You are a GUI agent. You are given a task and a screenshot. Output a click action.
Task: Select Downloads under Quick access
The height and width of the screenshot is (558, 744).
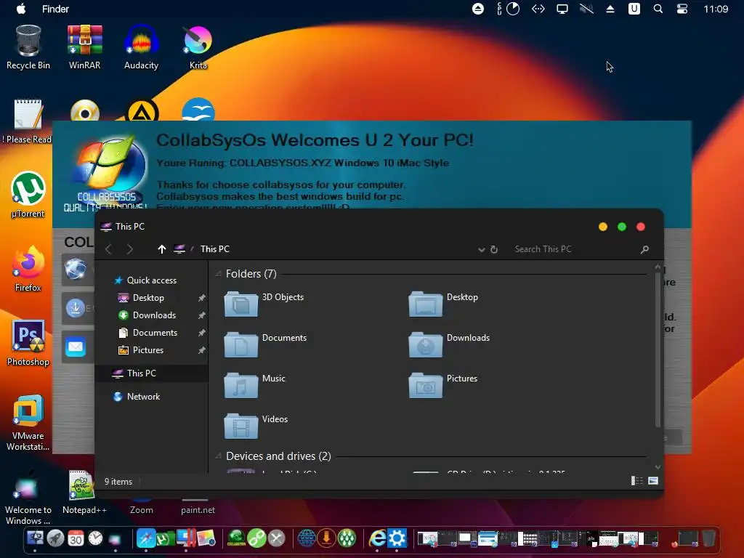coord(154,315)
